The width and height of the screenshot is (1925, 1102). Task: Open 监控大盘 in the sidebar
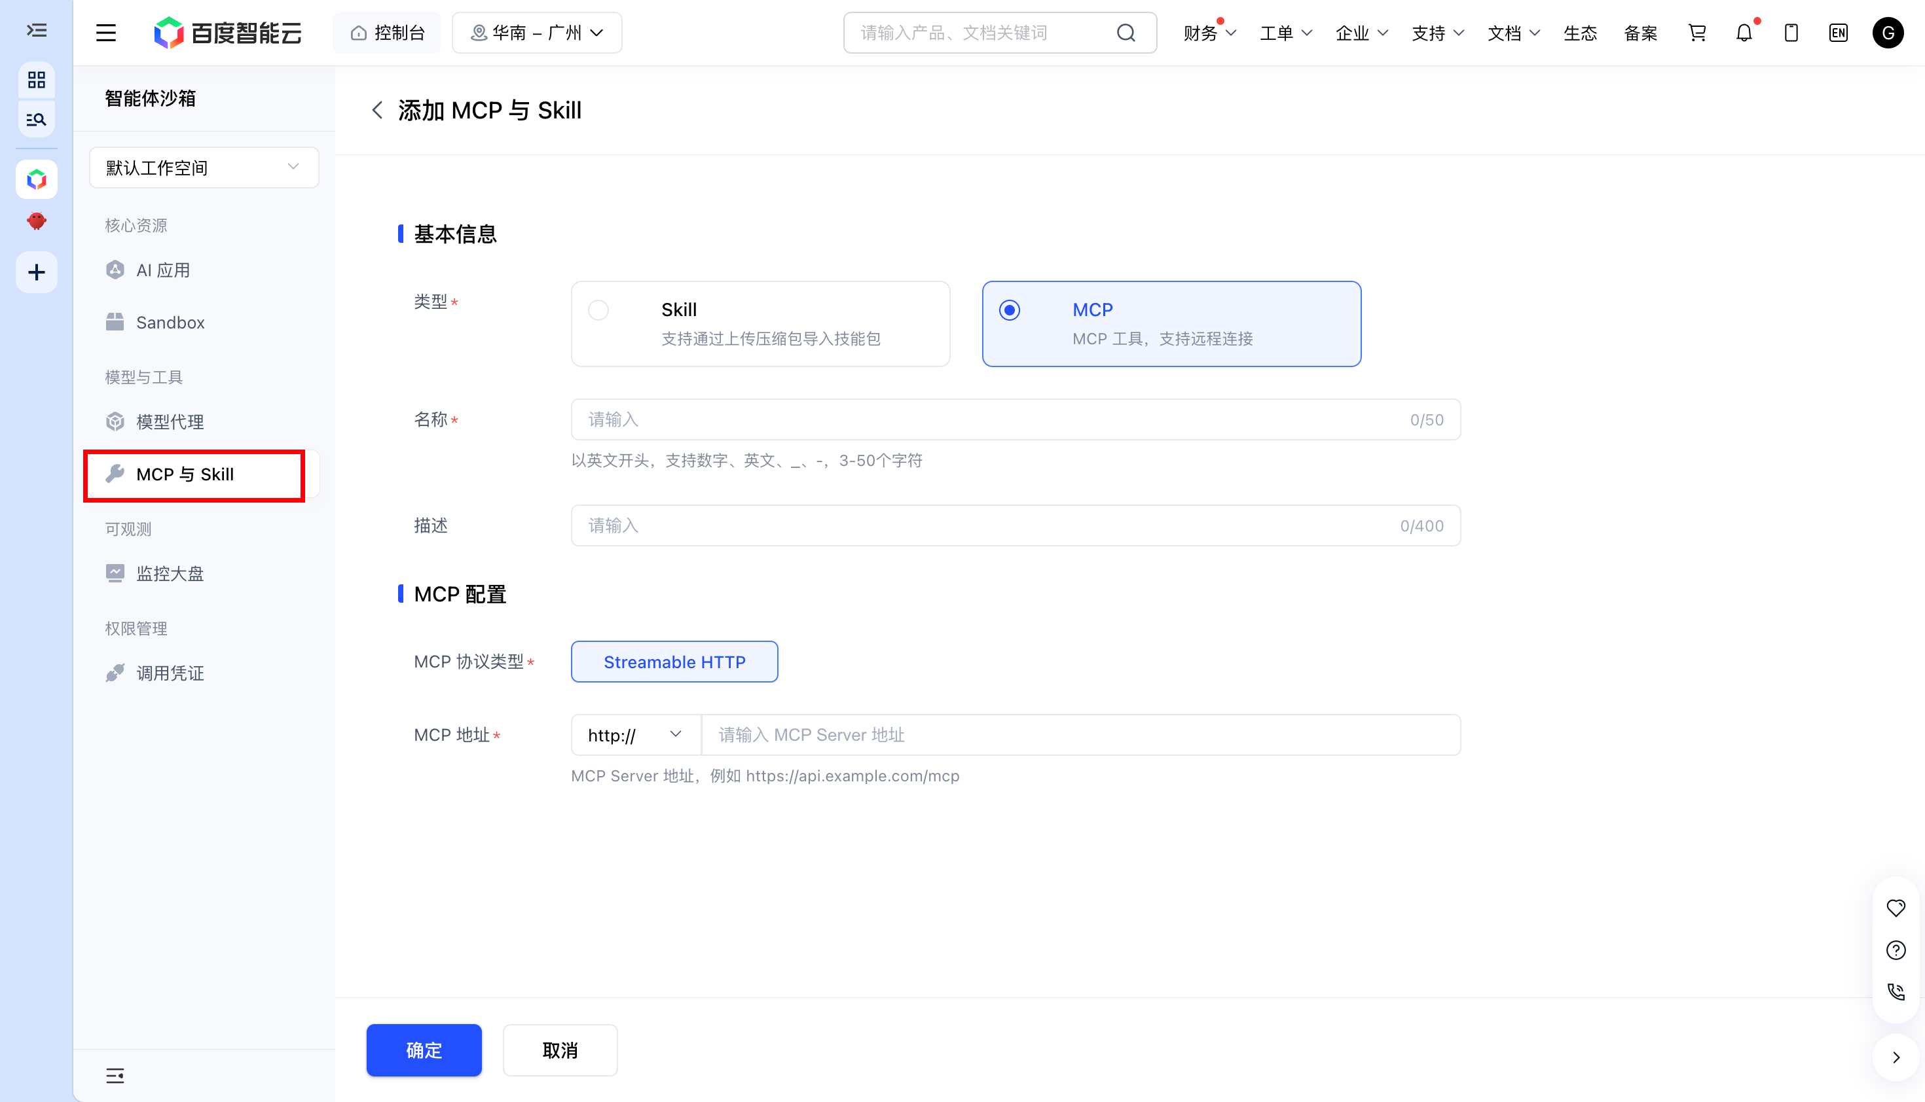[203, 574]
